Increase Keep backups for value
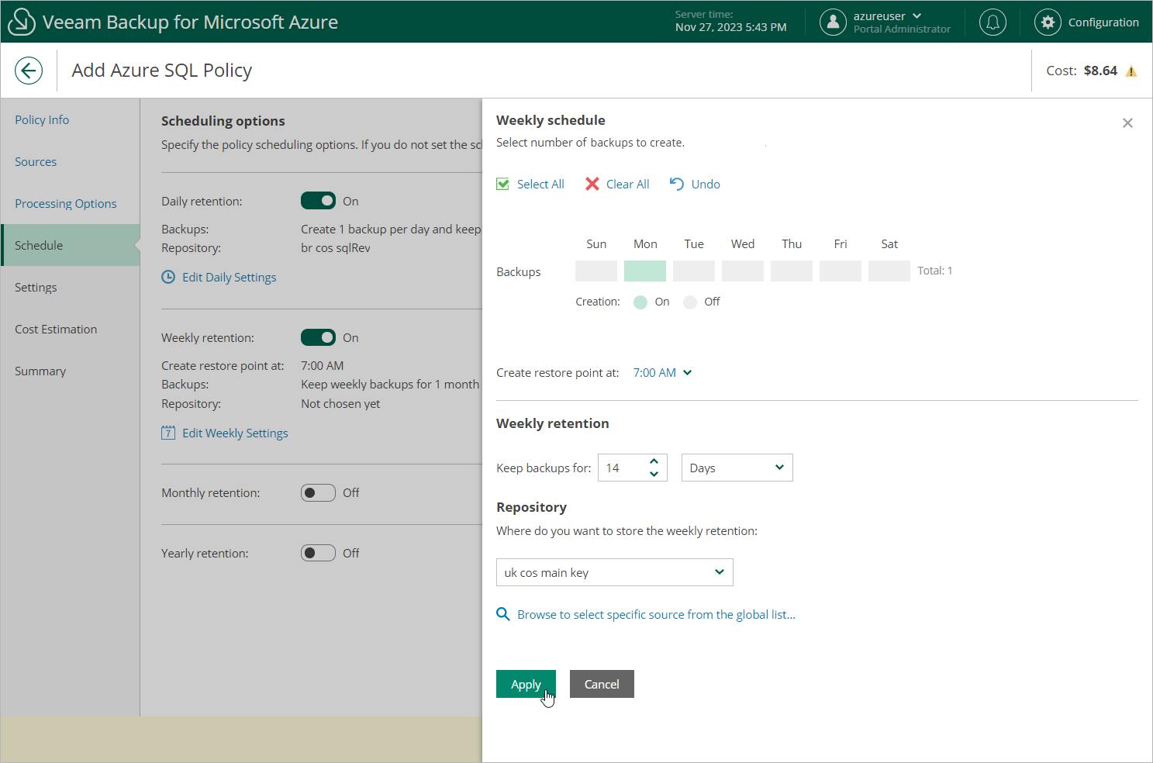1153x763 pixels. (654, 461)
